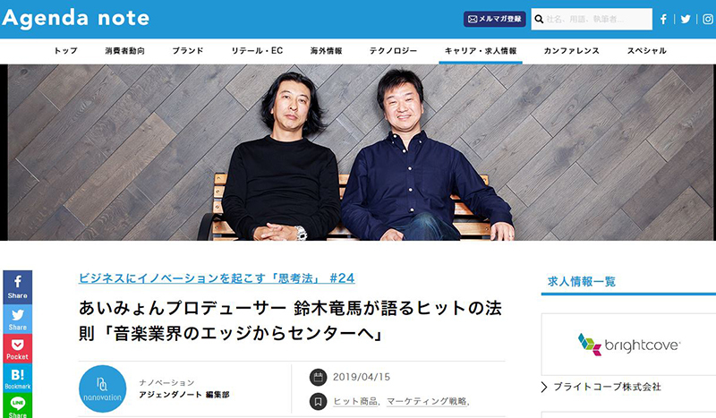This screenshot has width=716, height=418.
Task: Click the magnifying glass search icon
Action: click(x=539, y=19)
